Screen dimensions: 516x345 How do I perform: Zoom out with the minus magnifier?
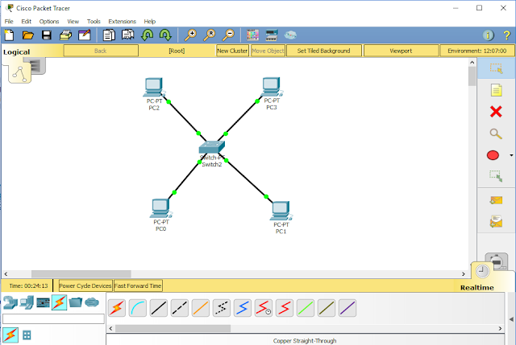point(228,35)
